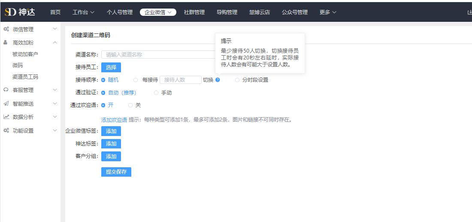472x222 pixels.
Task: Open 微码 in the sidebar
Action: 18,65
